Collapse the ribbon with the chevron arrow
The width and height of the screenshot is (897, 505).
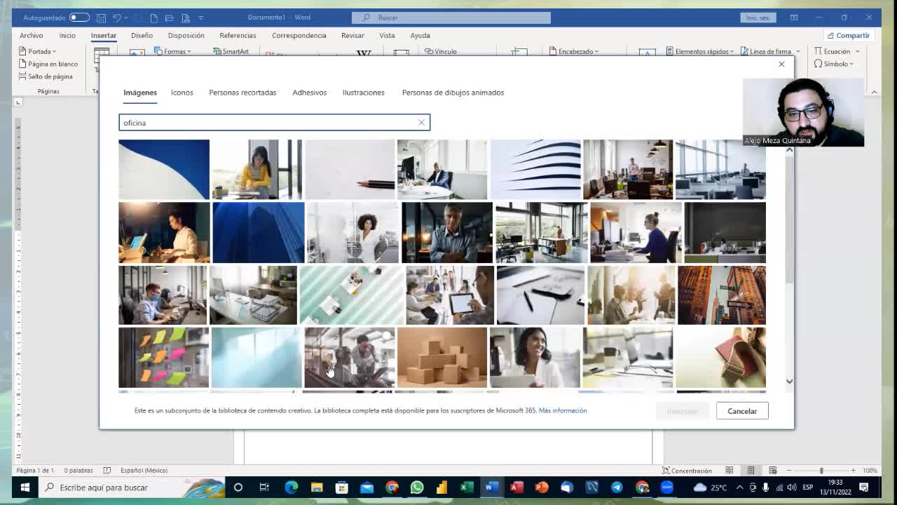(x=874, y=92)
